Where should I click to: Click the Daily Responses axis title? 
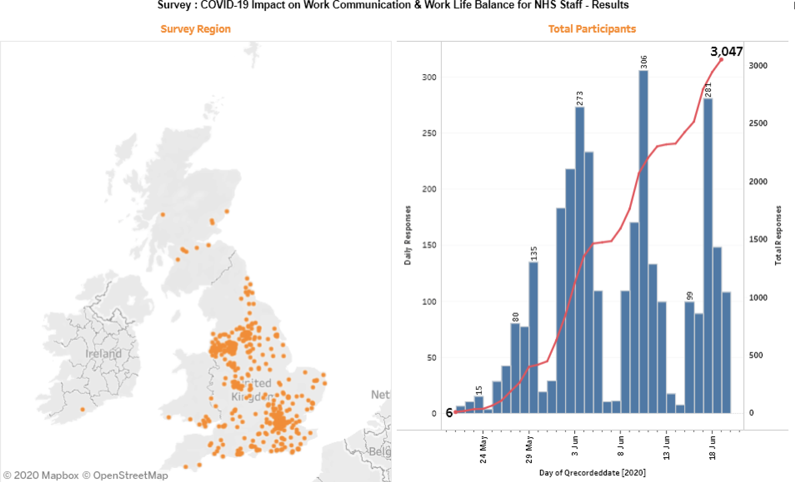click(x=408, y=235)
